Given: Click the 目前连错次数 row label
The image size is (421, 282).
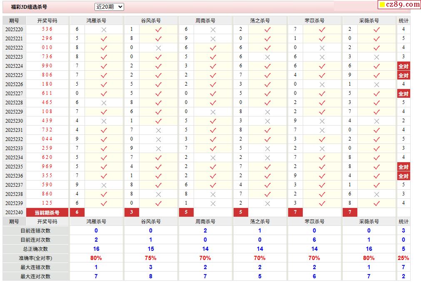Looking at the screenshot, I should [x=36, y=231].
